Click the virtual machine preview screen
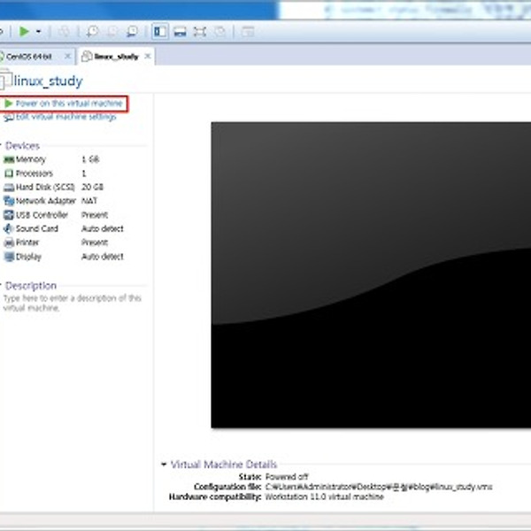531x531 pixels. pyautogui.click(x=370, y=274)
